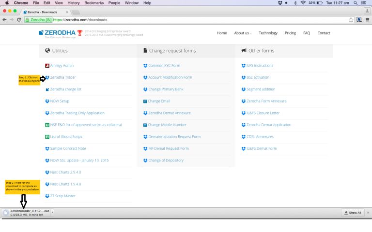This screenshot has width=372, height=232.
Task: Click the Change Email form icon
Action: (x=145, y=101)
